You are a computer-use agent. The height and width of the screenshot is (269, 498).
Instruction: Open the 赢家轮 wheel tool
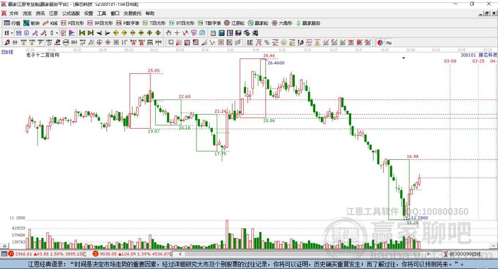(258, 23)
